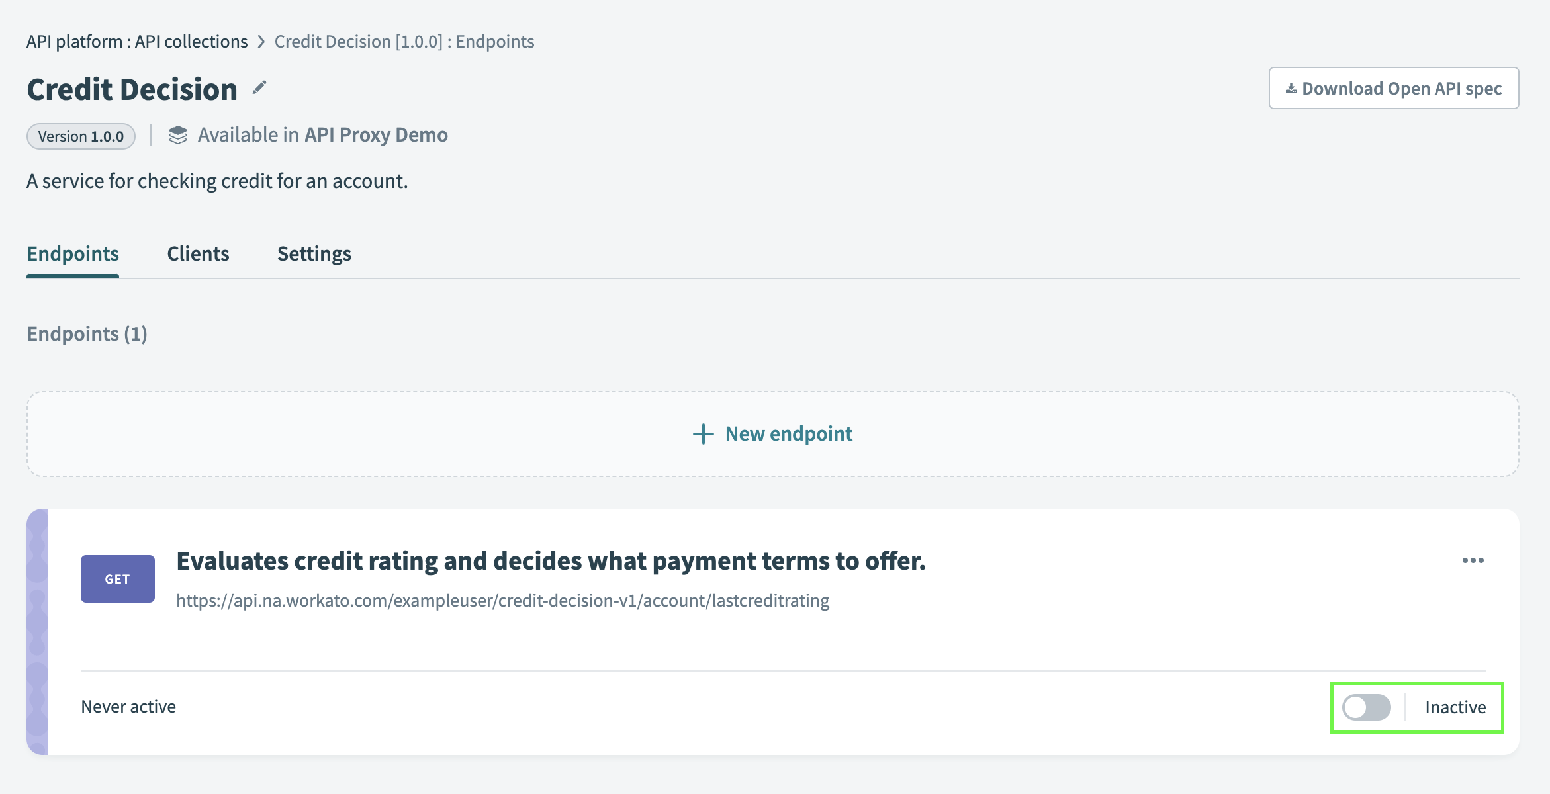
Task: Open the Settings tab
Action: tap(314, 253)
